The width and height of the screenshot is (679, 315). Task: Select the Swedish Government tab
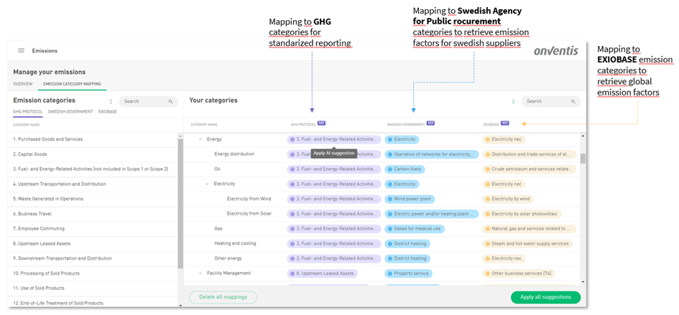[x=70, y=112]
